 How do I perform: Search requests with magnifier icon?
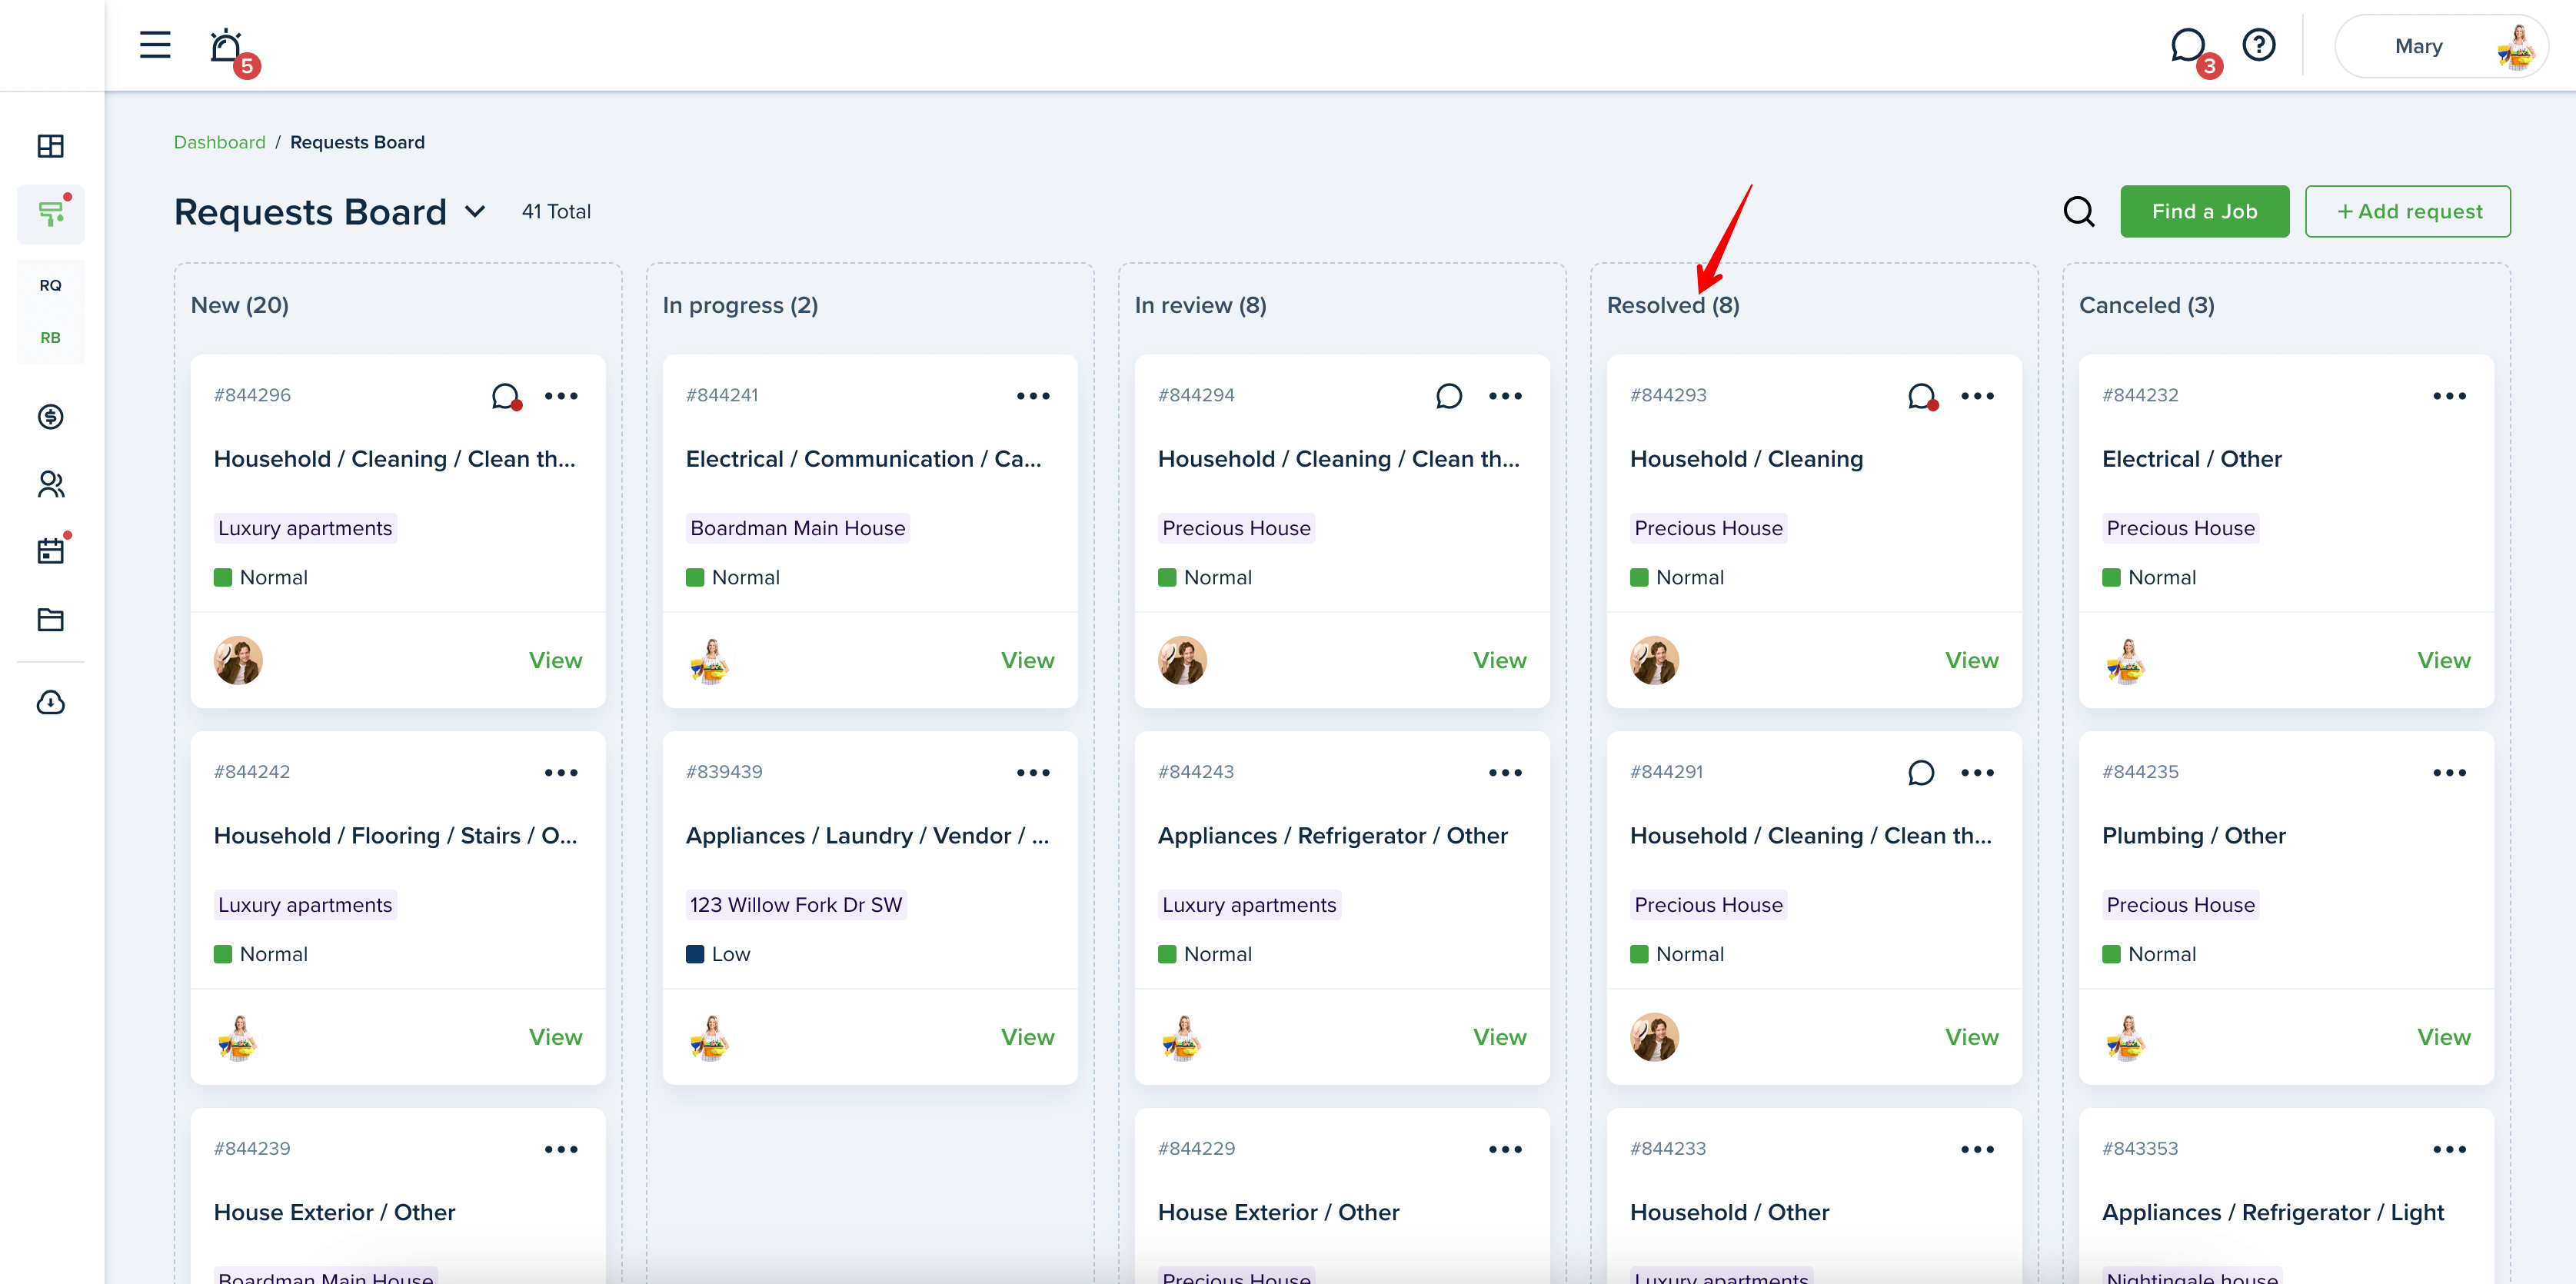tap(2079, 211)
